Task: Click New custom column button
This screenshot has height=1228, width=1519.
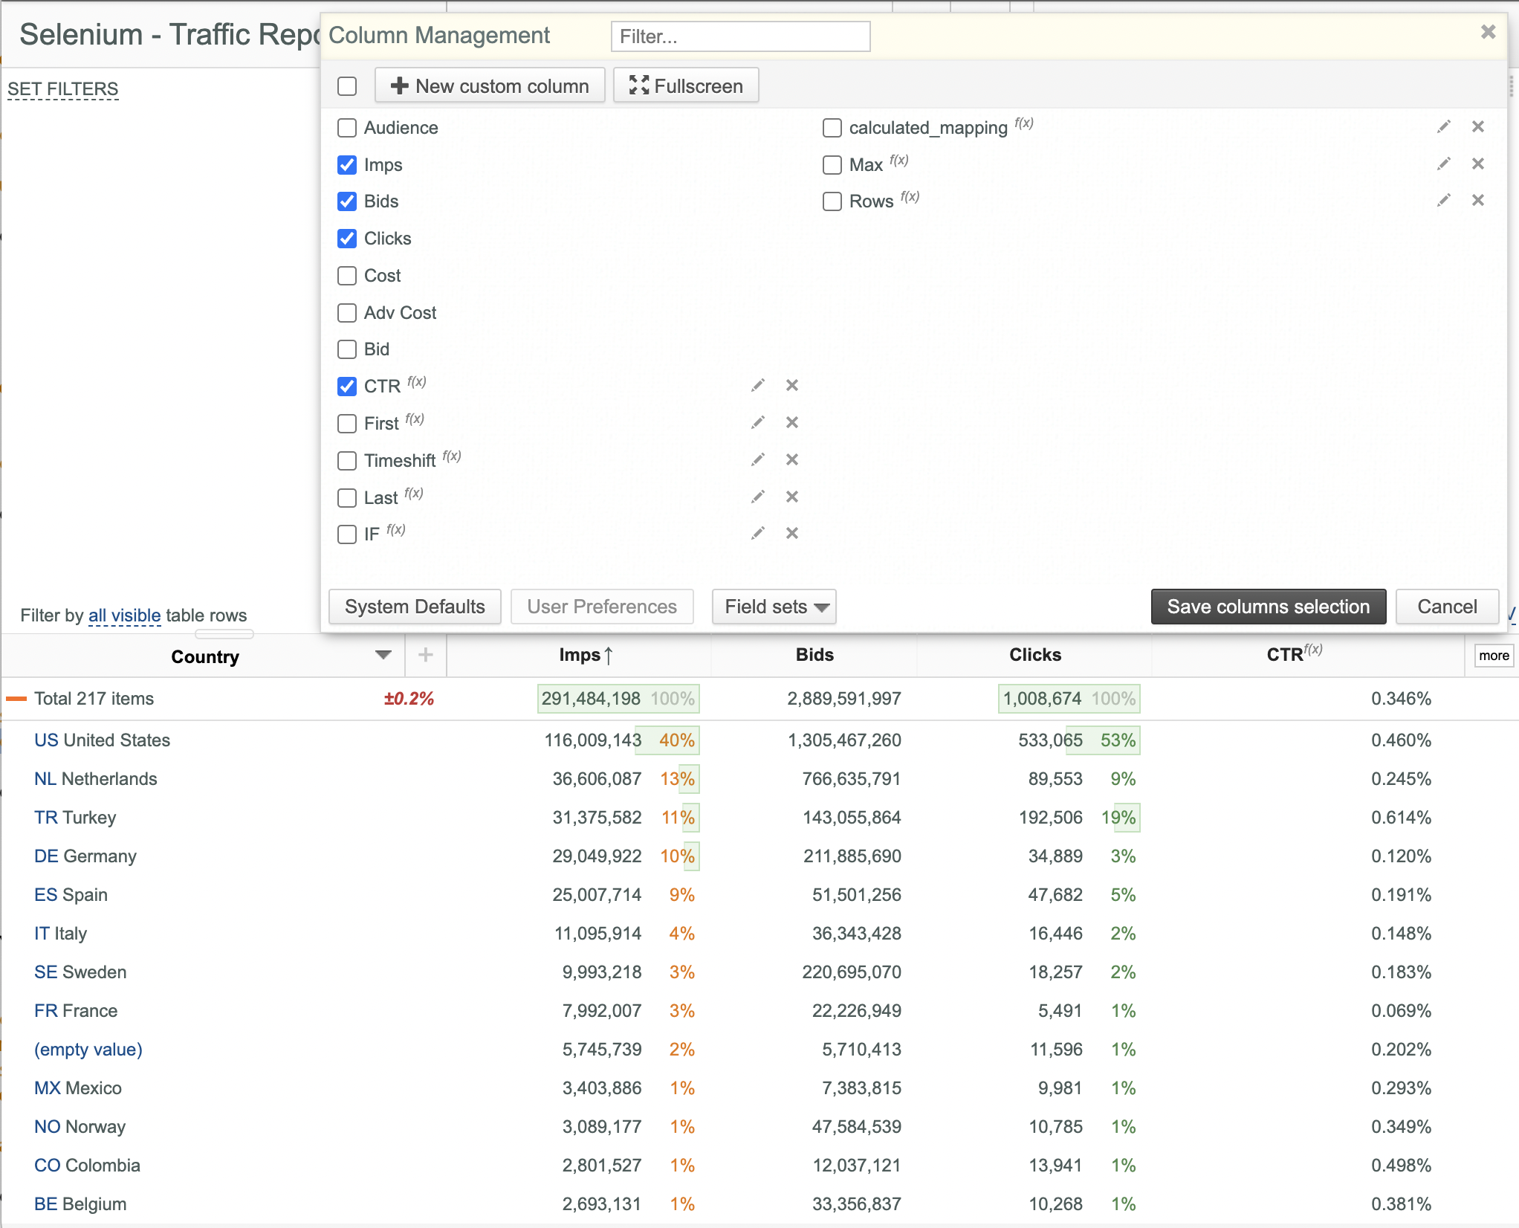Action: tap(490, 85)
